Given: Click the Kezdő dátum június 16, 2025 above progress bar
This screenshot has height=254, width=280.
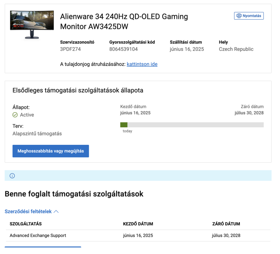Looking at the screenshot, I should pos(135,113).
